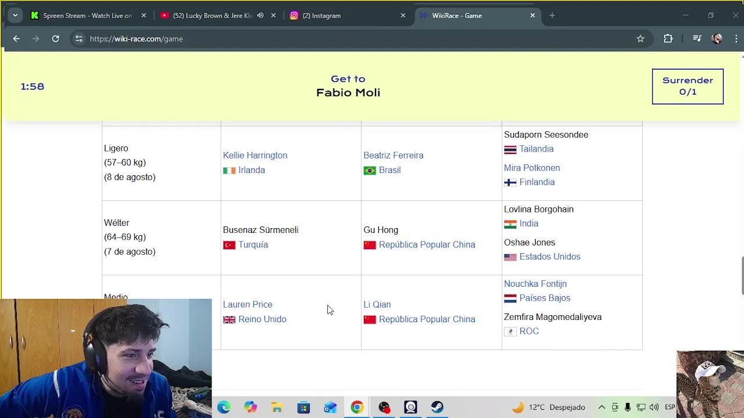Reload the WikiRace page
Image resolution: width=744 pixels, height=418 pixels.
(56, 39)
